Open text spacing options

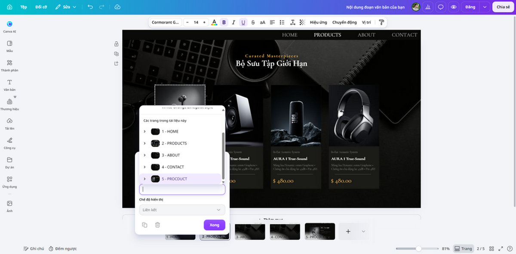(x=293, y=22)
